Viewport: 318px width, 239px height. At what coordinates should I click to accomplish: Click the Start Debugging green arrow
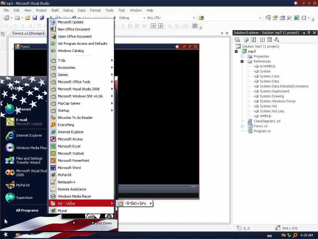[115, 18]
